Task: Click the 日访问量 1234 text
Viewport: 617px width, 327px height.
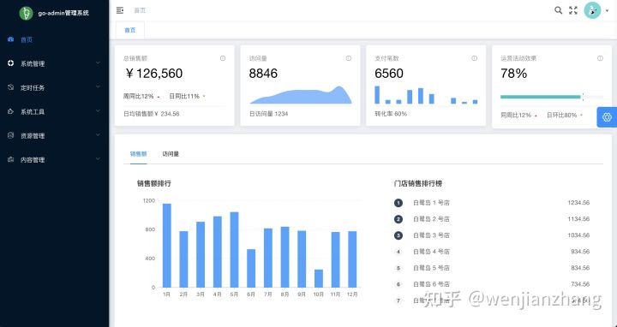Action: tap(269, 114)
